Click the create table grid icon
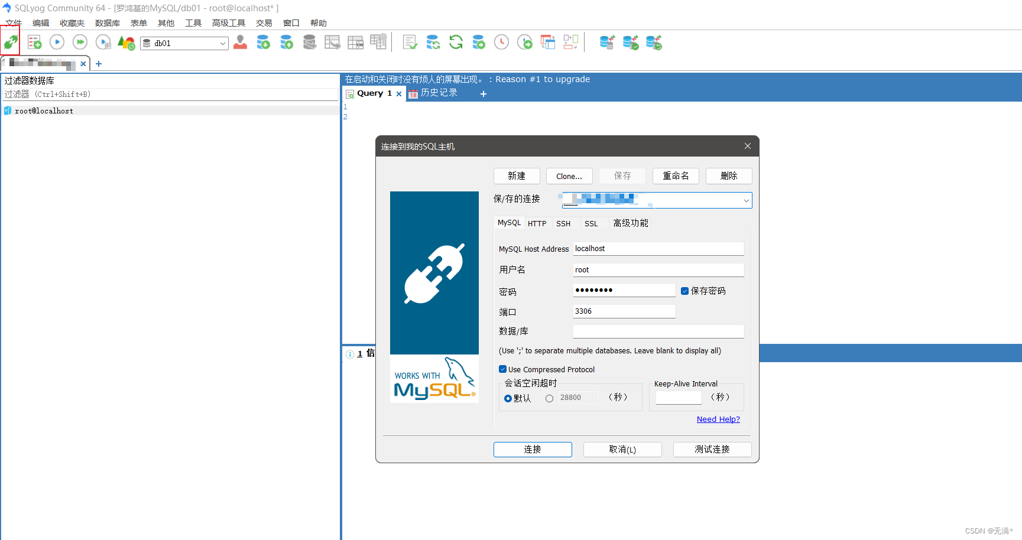The height and width of the screenshot is (540, 1022). coord(355,42)
